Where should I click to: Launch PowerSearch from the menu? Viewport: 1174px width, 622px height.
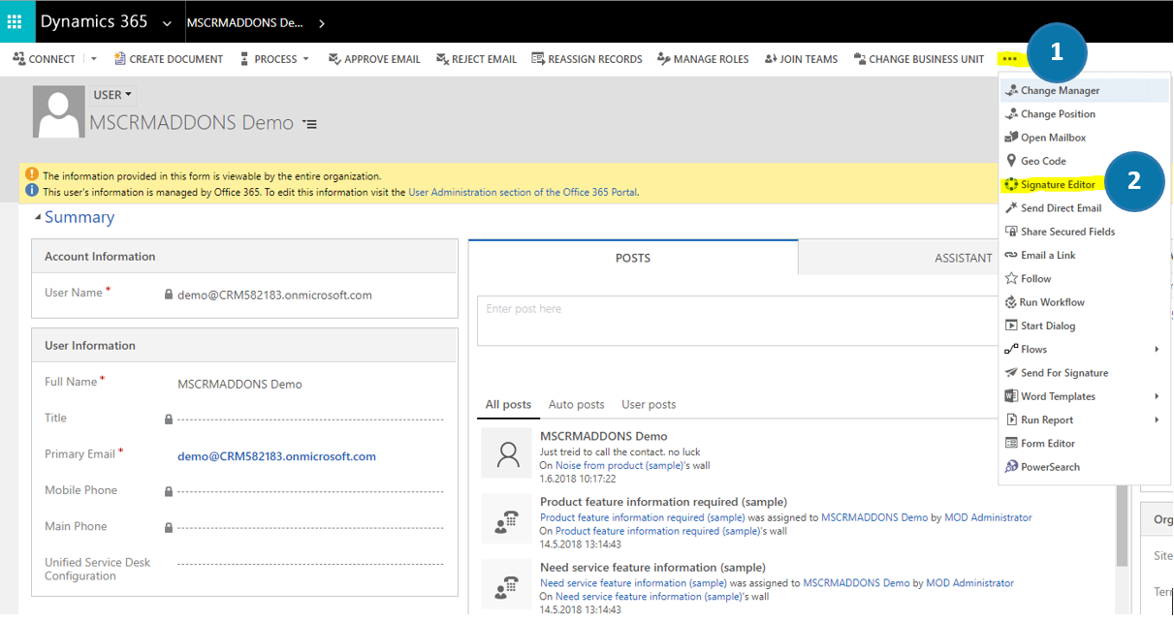coord(1084,467)
